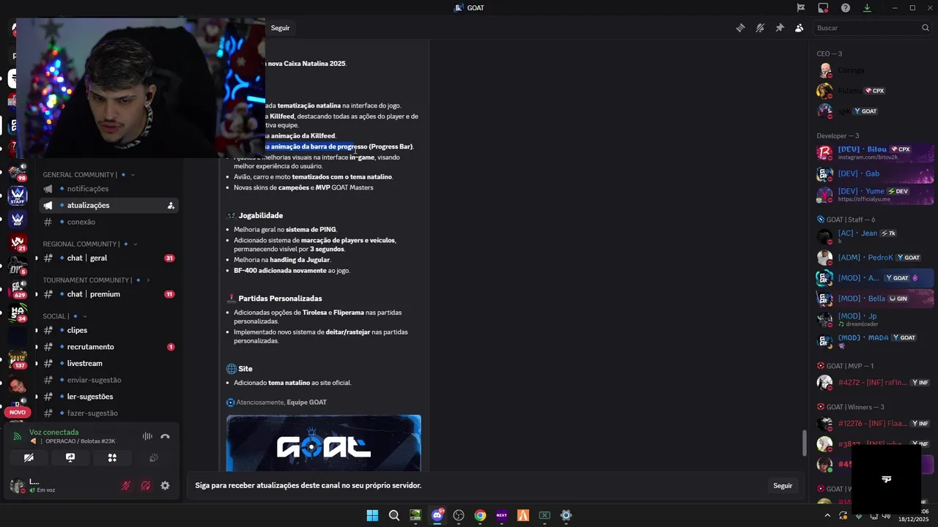Click the own user avatar in user panel
Image resolution: width=938 pixels, height=527 pixels.
[x=17, y=485]
